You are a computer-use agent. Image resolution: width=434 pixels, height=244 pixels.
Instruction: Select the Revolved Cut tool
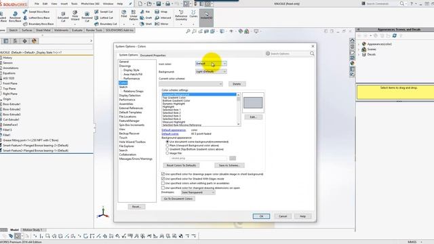pyautogui.click(x=87, y=17)
